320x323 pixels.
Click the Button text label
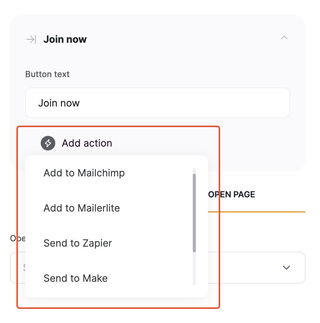coord(47,74)
